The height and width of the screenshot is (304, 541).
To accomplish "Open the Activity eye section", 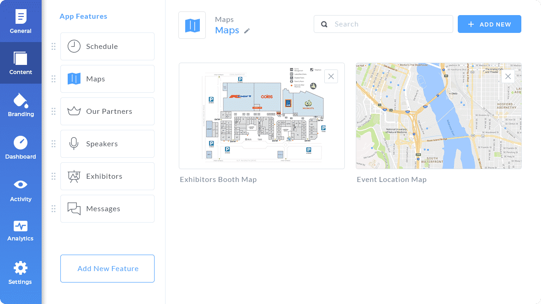I will 21,191.
